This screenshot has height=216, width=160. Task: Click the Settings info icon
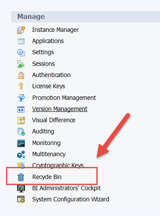[x=21, y=52]
